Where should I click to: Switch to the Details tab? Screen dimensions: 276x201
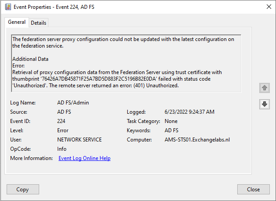click(x=38, y=23)
